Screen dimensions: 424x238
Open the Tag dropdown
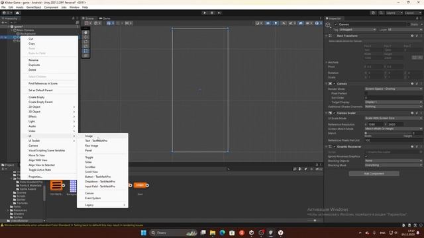click(358, 29)
